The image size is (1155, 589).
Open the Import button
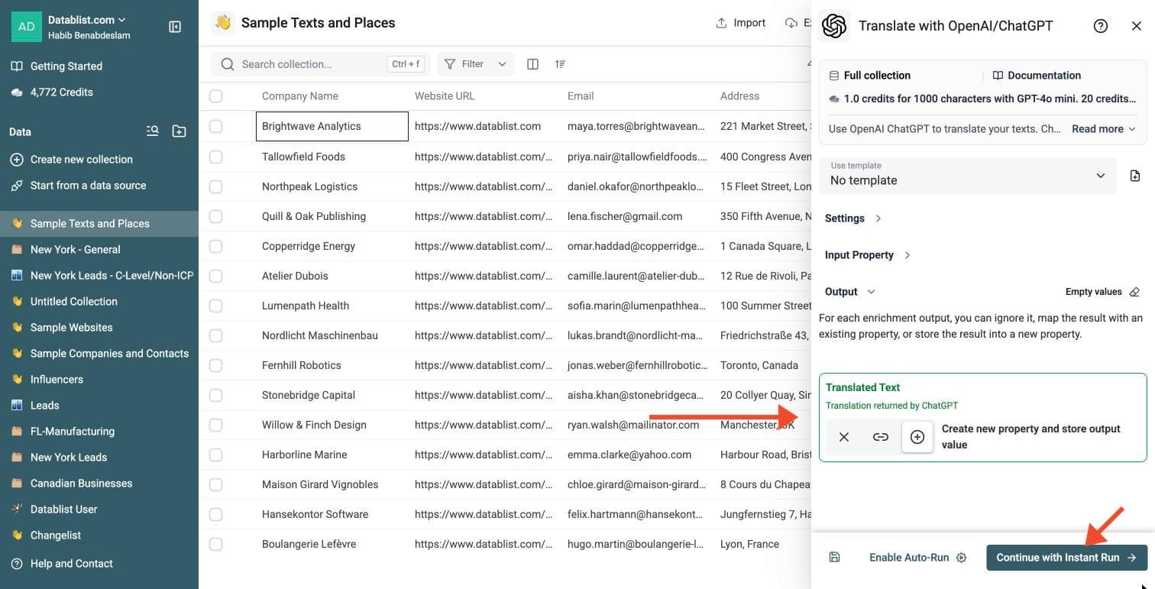coord(740,23)
